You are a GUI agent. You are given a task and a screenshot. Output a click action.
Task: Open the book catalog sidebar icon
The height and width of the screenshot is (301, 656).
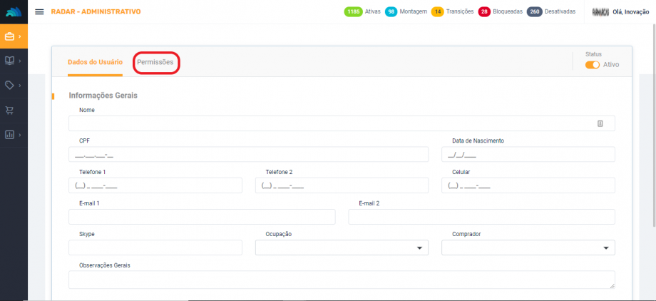[x=10, y=61]
